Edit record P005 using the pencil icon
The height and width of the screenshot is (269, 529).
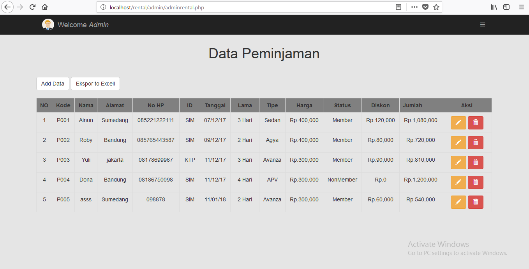pos(458,202)
